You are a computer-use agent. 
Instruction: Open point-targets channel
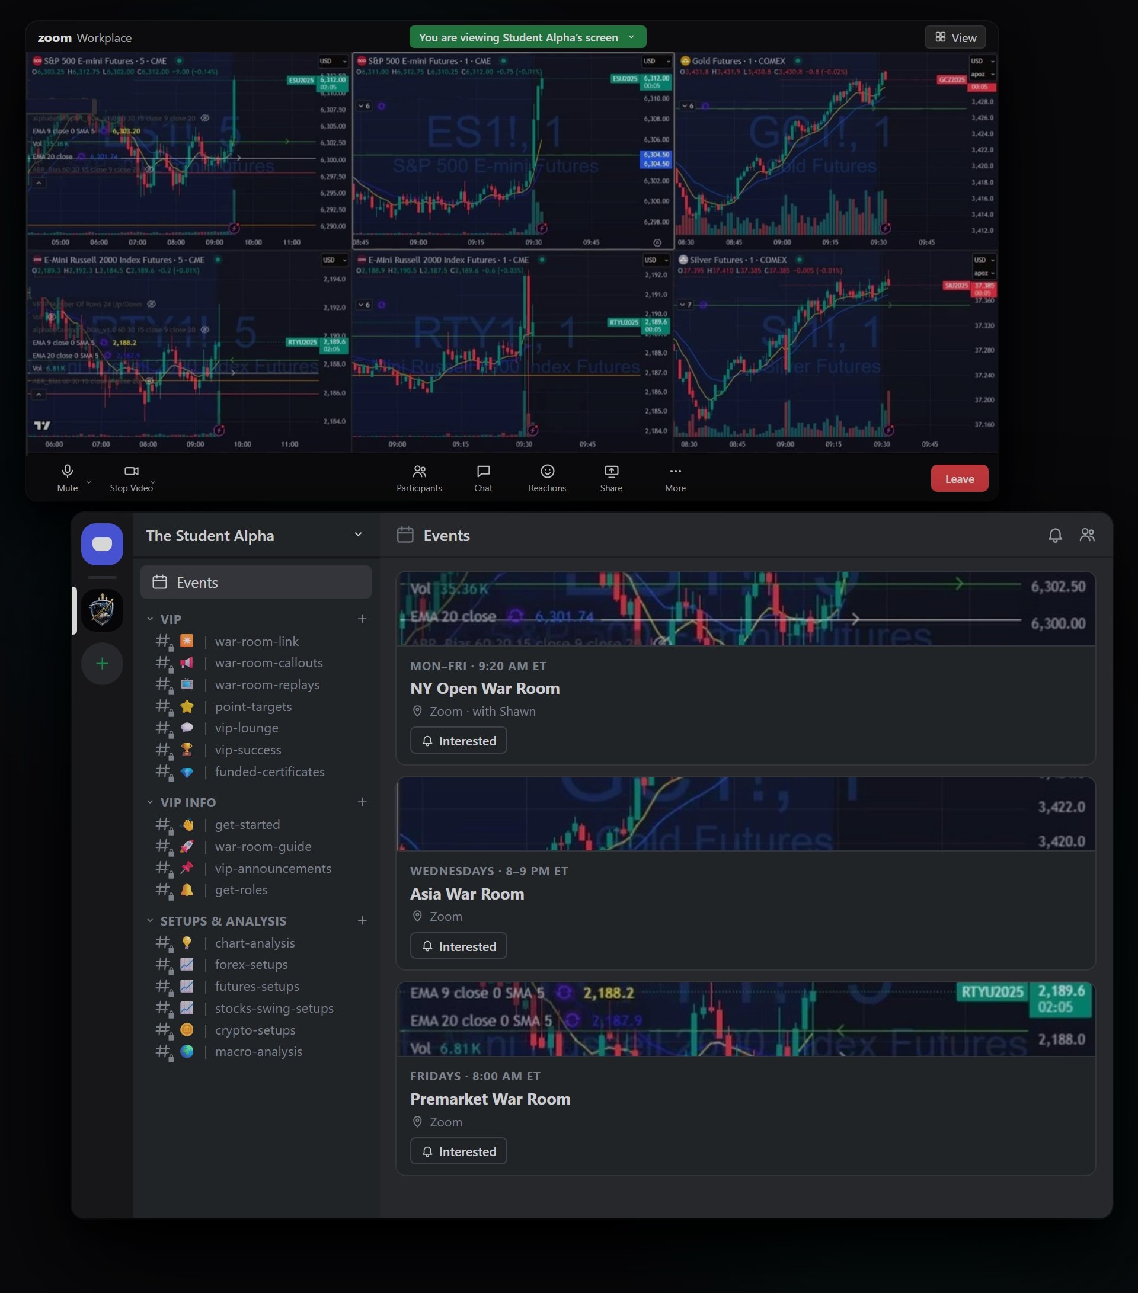pos(255,706)
